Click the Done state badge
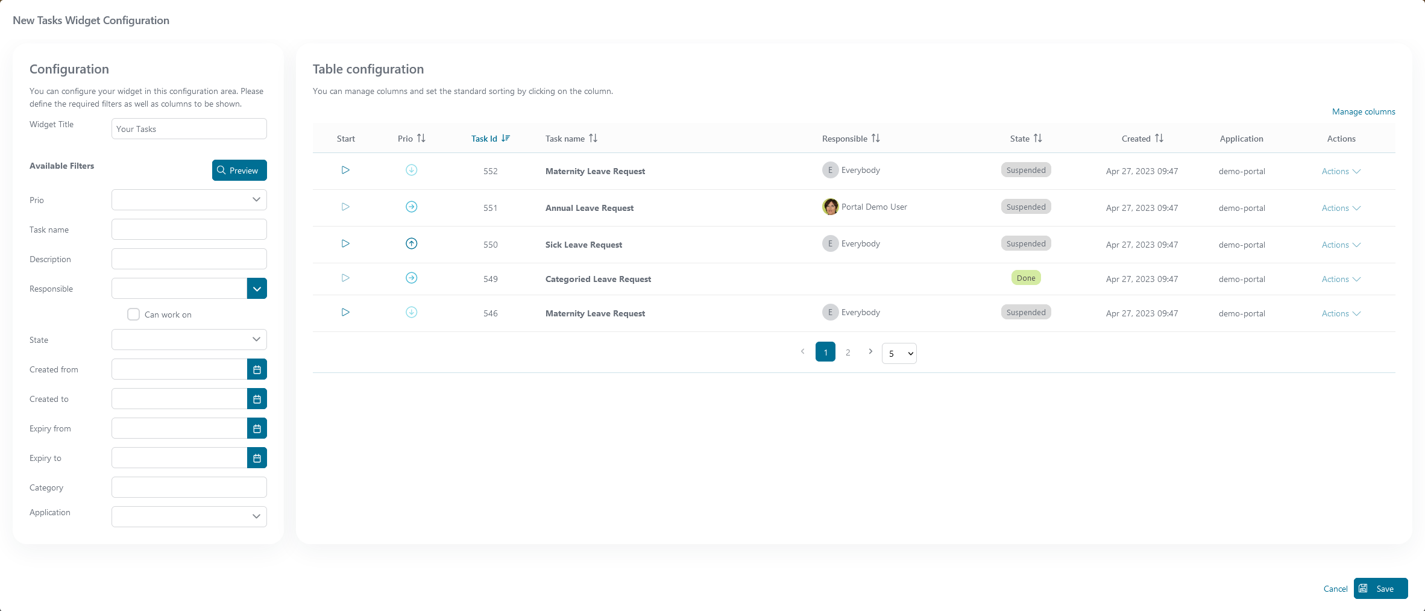The image size is (1425, 611). pyautogui.click(x=1026, y=278)
